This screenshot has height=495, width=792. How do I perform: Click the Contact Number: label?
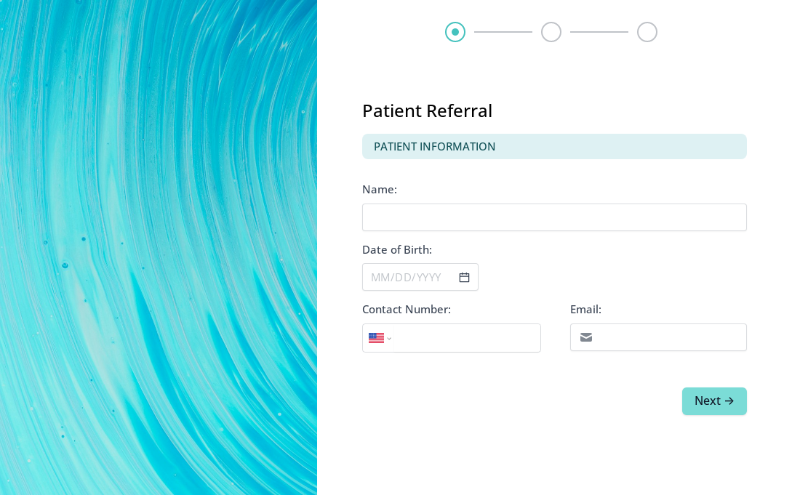(406, 310)
